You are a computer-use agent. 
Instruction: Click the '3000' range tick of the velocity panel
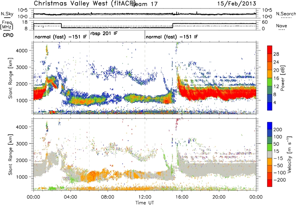pyautogui.click(x=21, y=144)
